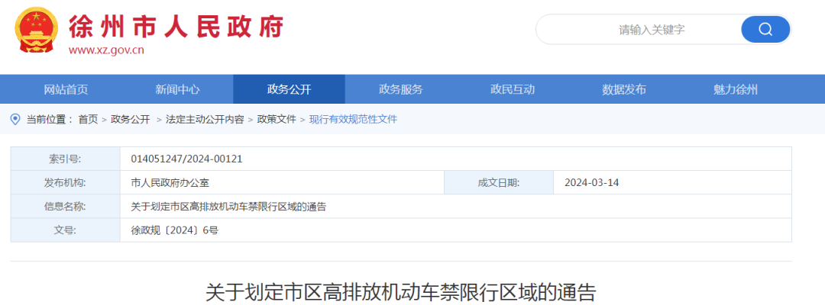Click the www.xz.gov.cn address text
The width and height of the screenshot is (825, 305).
point(106,50)
